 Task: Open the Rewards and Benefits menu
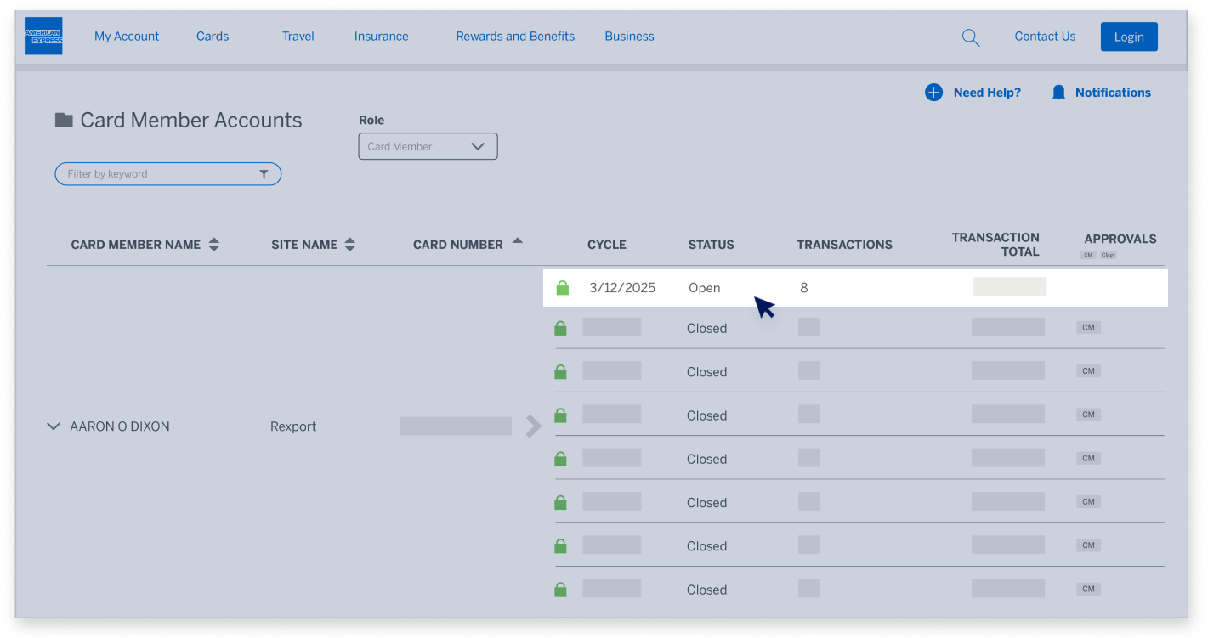[x=515, y=37]
